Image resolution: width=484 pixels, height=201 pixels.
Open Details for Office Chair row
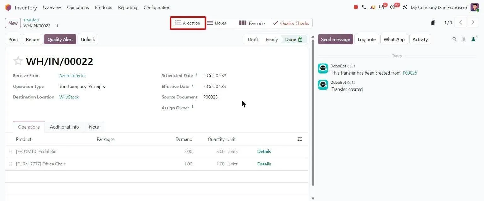(x=264, y=164)
